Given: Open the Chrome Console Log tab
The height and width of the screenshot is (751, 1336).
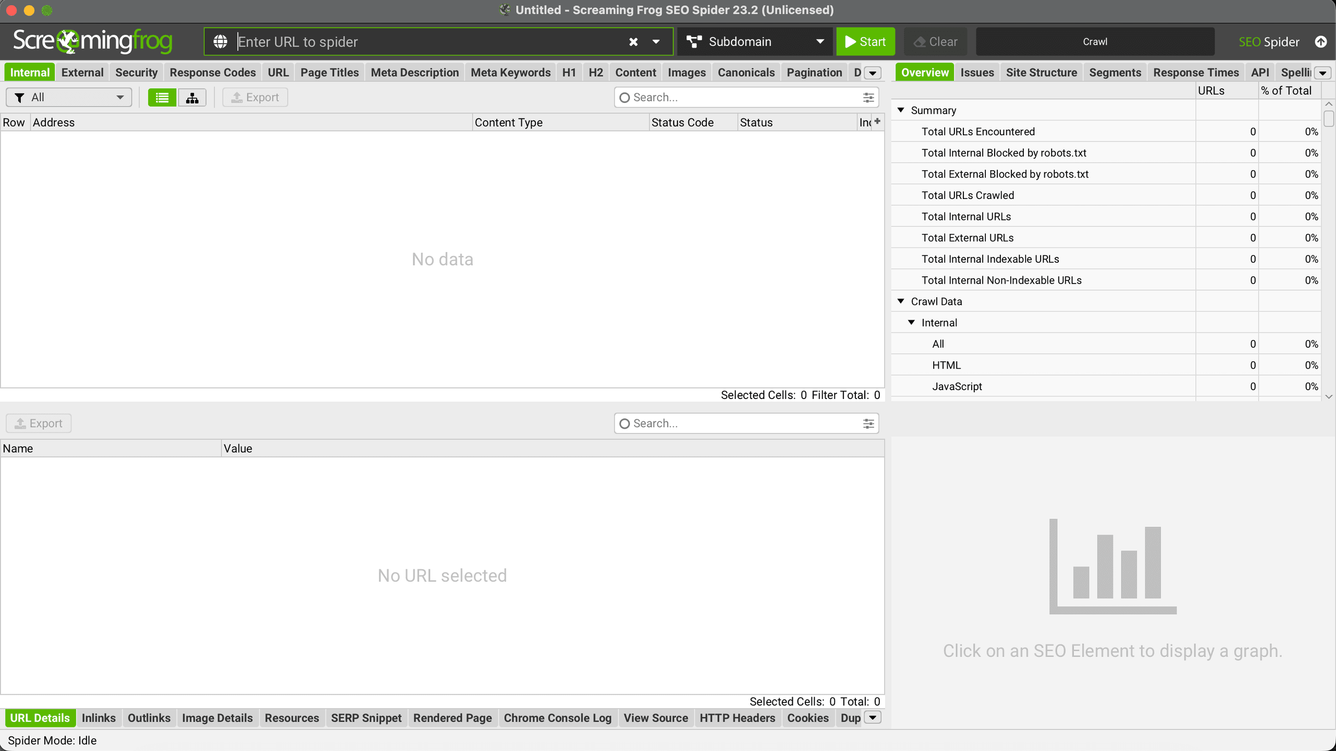Looking at the screenshot, I should tap(557, 718).
